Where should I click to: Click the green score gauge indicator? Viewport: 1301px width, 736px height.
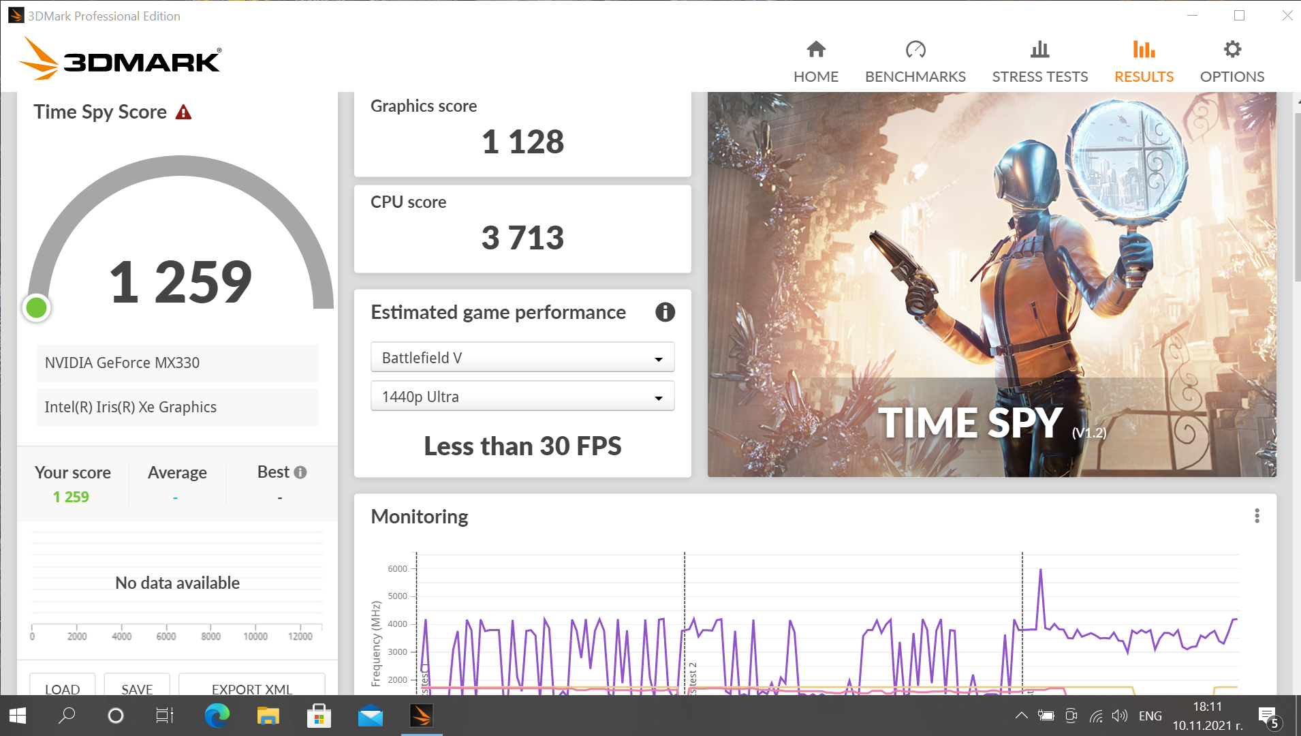click(37, 308)
